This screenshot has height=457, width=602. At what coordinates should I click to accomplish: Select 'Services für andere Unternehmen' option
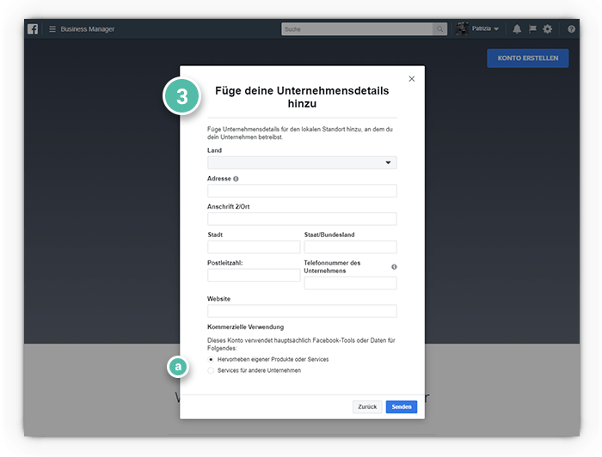click(212, 370)
